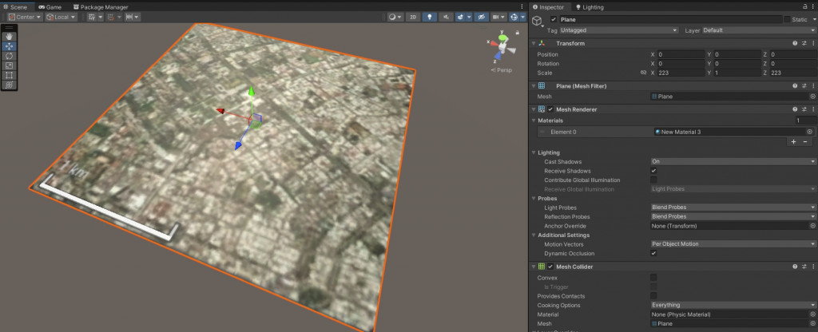Select the Scale tool
This screenshot has width=818, height=332.
tap(10, 65)
